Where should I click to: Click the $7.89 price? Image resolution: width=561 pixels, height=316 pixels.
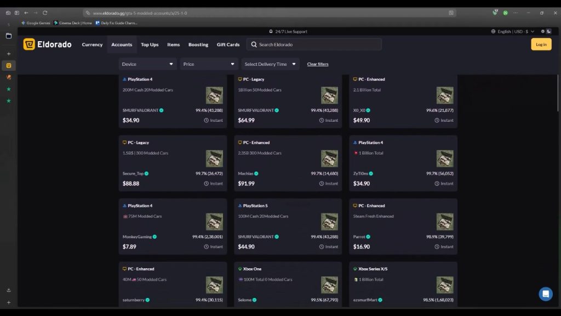click(129, 246)
